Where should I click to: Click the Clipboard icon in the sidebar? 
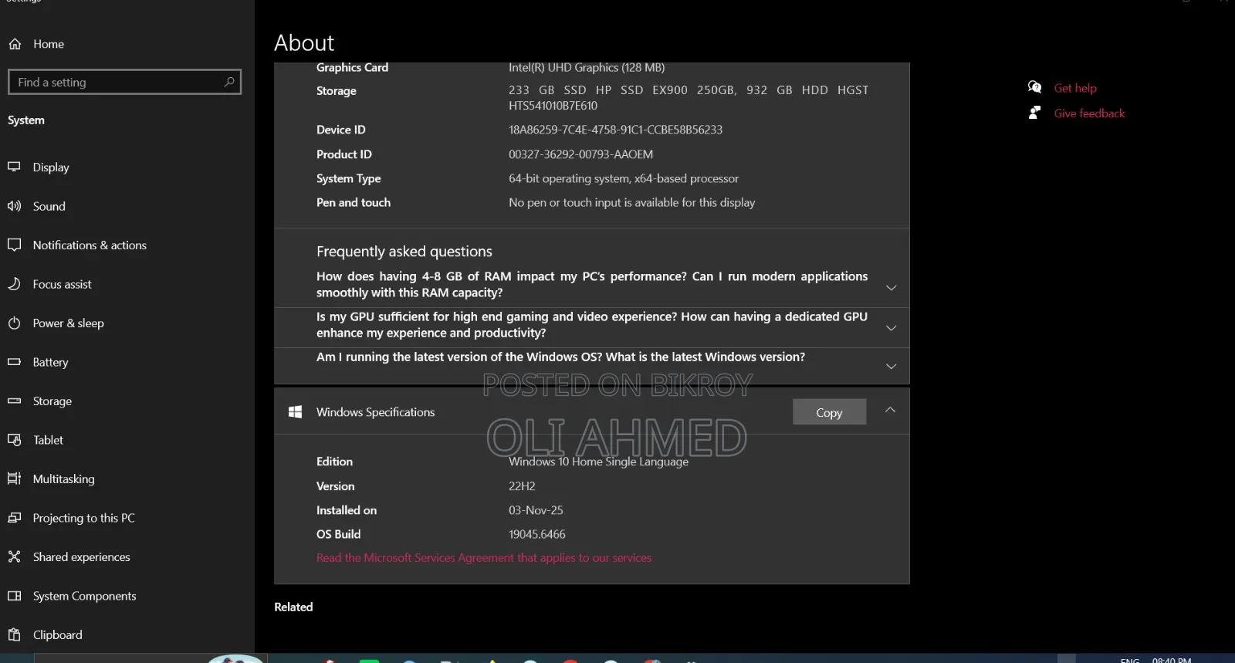pyautogui.click(x=14, y=634)
